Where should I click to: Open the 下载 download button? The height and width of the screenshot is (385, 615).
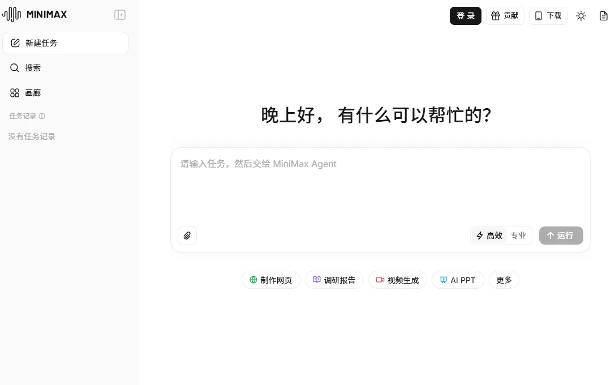548,16
